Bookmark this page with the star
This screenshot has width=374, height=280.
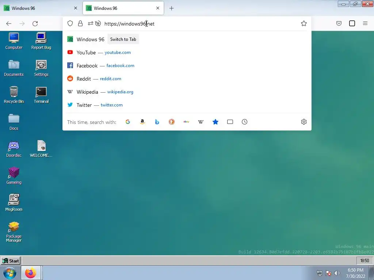tap(304, 23)
